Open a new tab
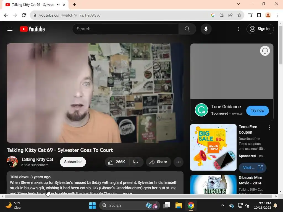Viewport: 283px width, 212px height. [x=75, y=5]
